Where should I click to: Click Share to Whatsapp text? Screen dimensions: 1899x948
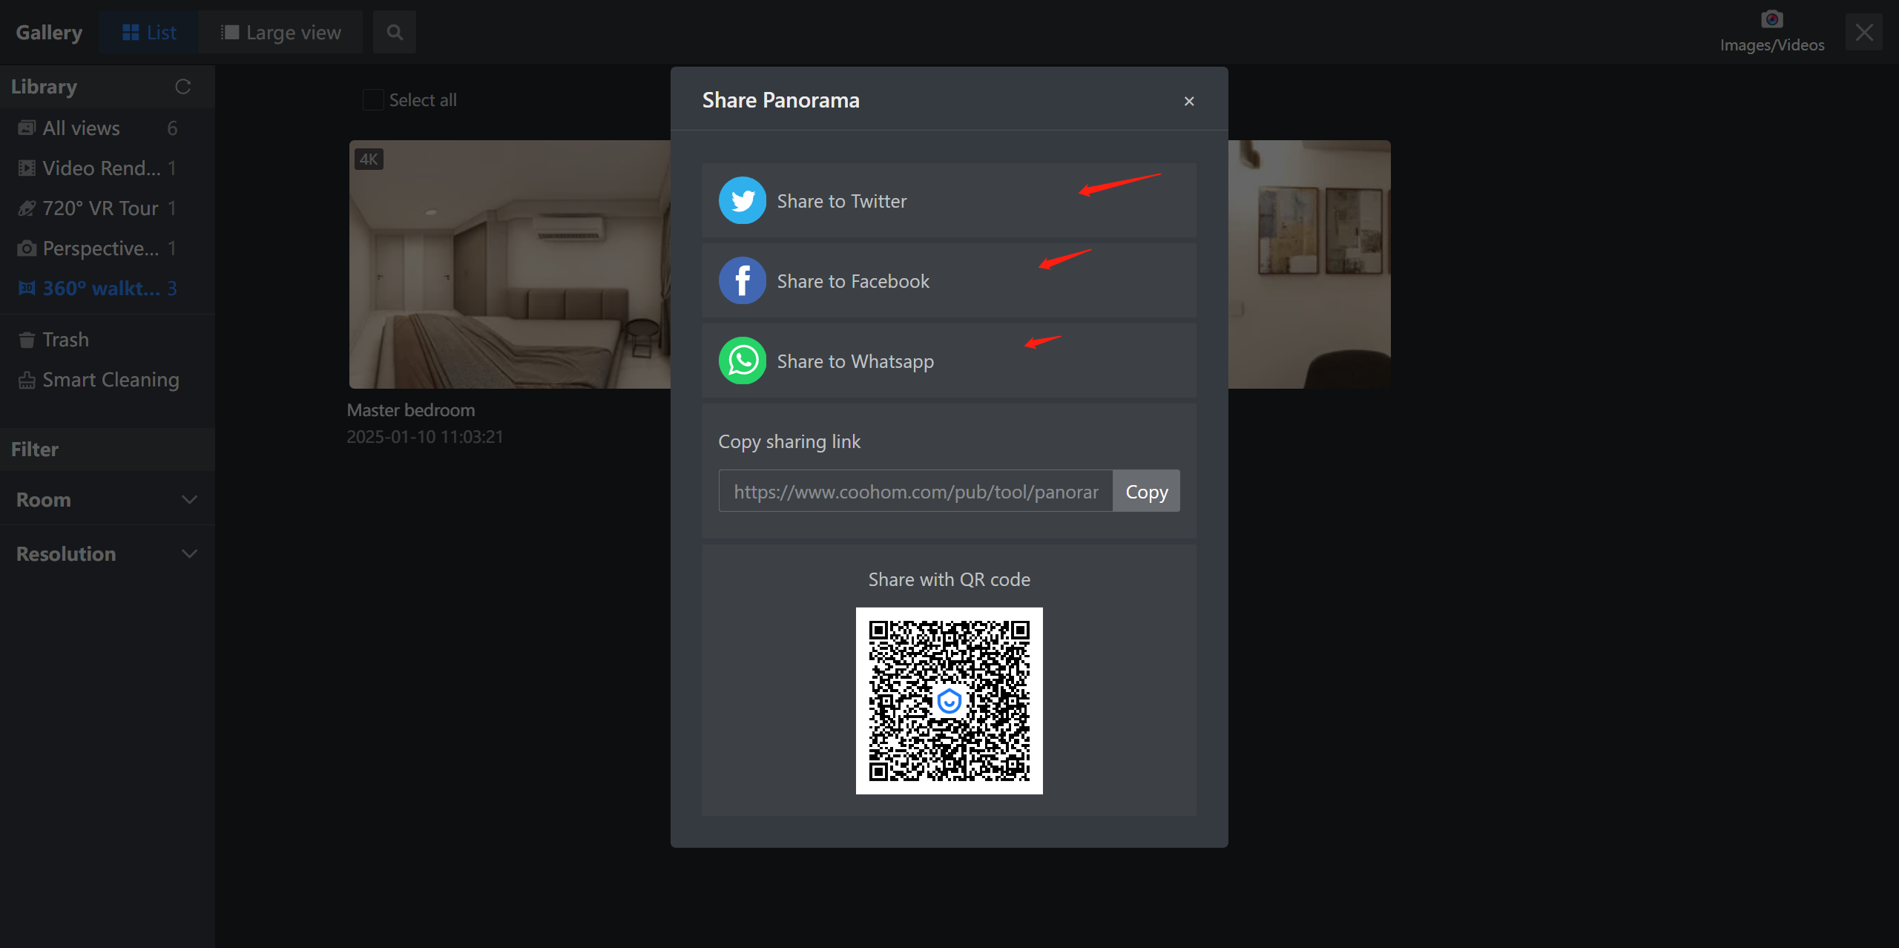click(x=855, y=361)
